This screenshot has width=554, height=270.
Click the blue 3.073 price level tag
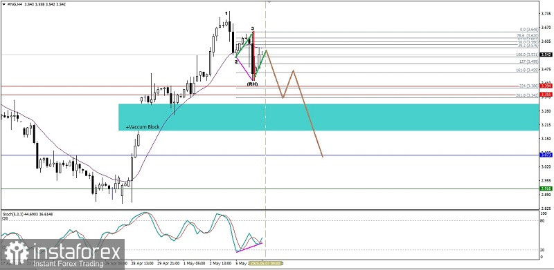pos(546,155)
